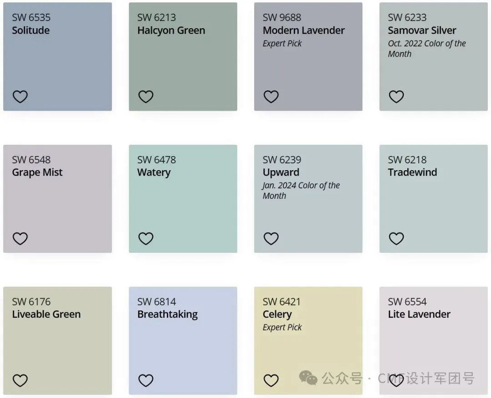Open the Tradewind SW 6218 tile

[x=433, y=198]
